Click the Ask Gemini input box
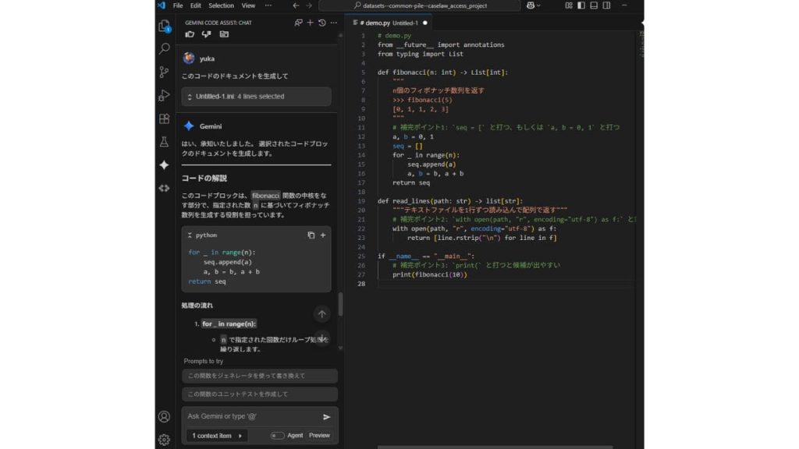 (252, 416)
